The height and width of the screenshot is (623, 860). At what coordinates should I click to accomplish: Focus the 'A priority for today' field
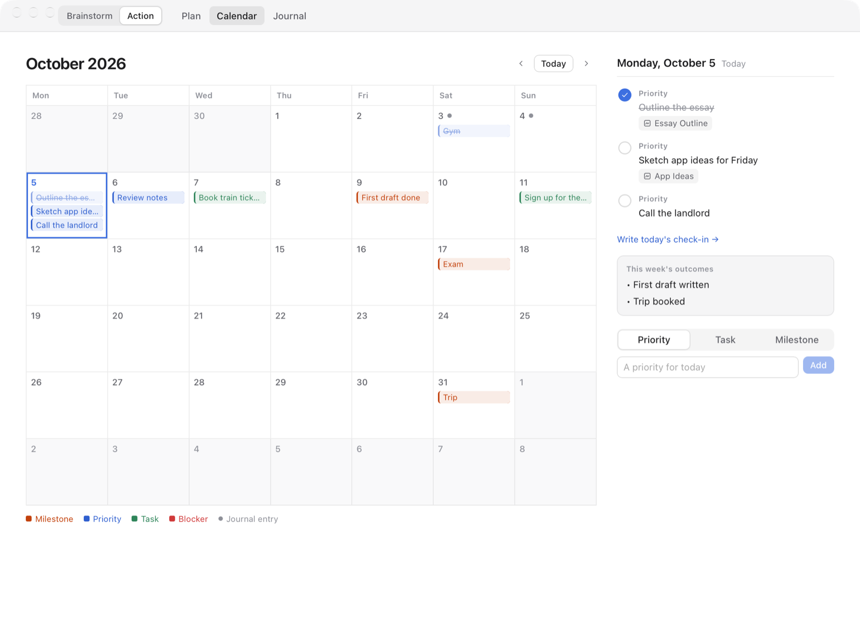pos(707,367)
